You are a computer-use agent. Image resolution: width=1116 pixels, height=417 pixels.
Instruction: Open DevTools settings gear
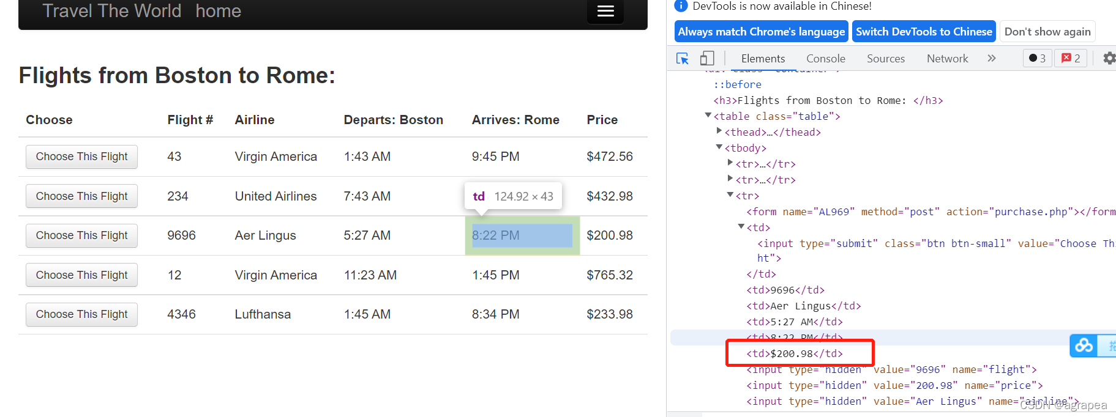[1109, 58]
